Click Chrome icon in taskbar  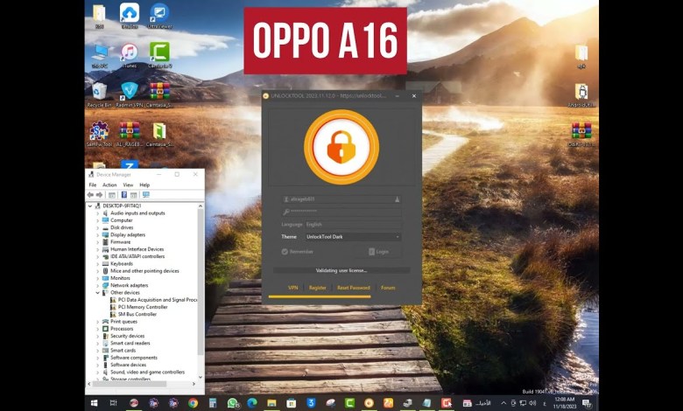pos(193,403)
